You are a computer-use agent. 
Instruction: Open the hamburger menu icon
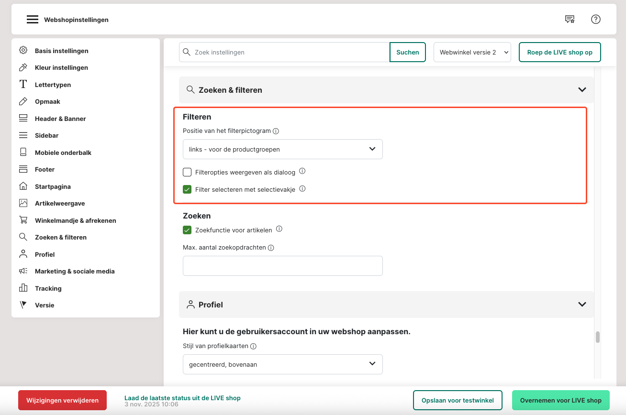coord(32,20)
